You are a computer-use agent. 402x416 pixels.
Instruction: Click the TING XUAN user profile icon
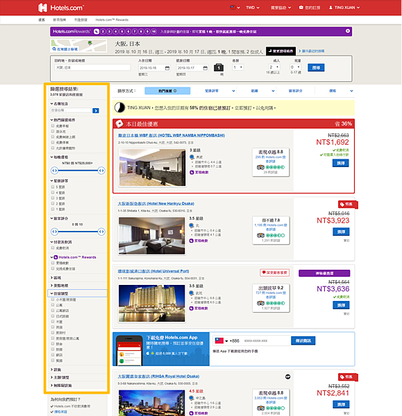(x=330, y=8)
